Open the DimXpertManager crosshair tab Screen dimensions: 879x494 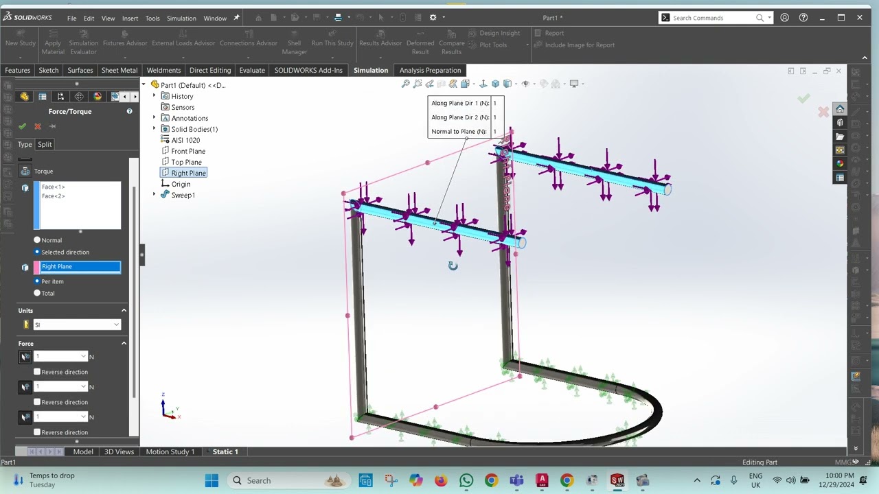[x=79, y=97]
